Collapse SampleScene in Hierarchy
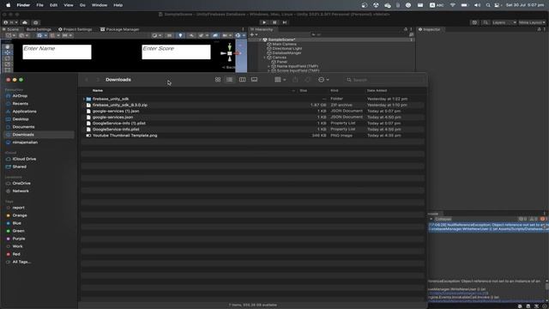 tap(261, 40)
